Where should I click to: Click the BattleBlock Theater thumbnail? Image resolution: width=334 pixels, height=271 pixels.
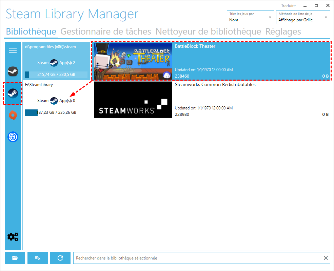(x=133, y=61)
